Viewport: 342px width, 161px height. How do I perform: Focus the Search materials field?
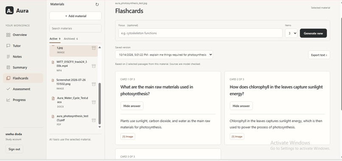[x=75, y=28]
